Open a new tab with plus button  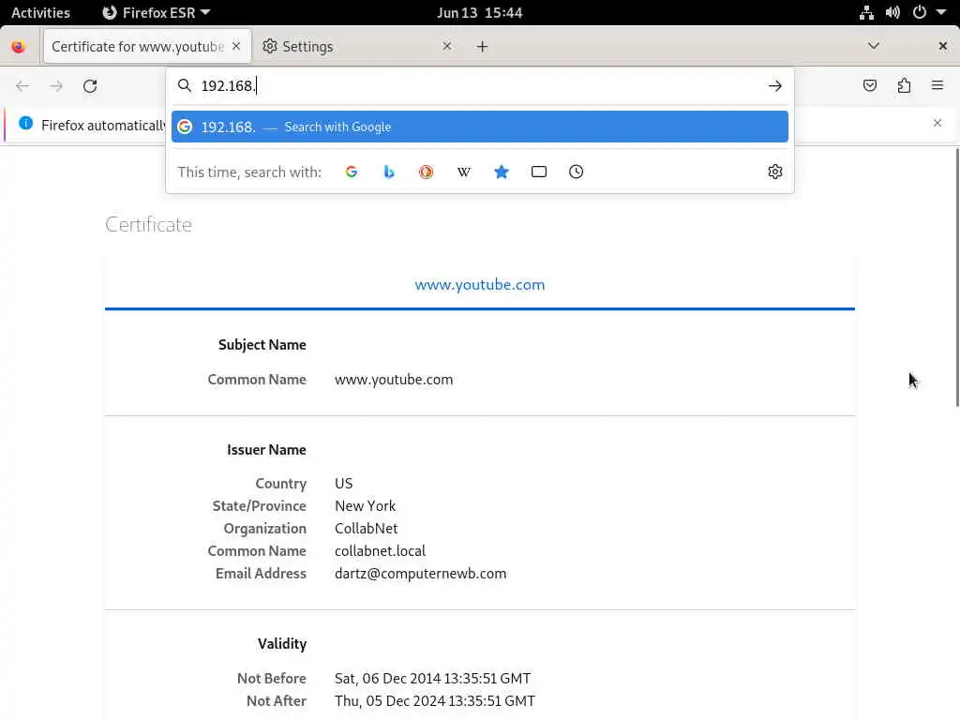click(x=483, y=47)
